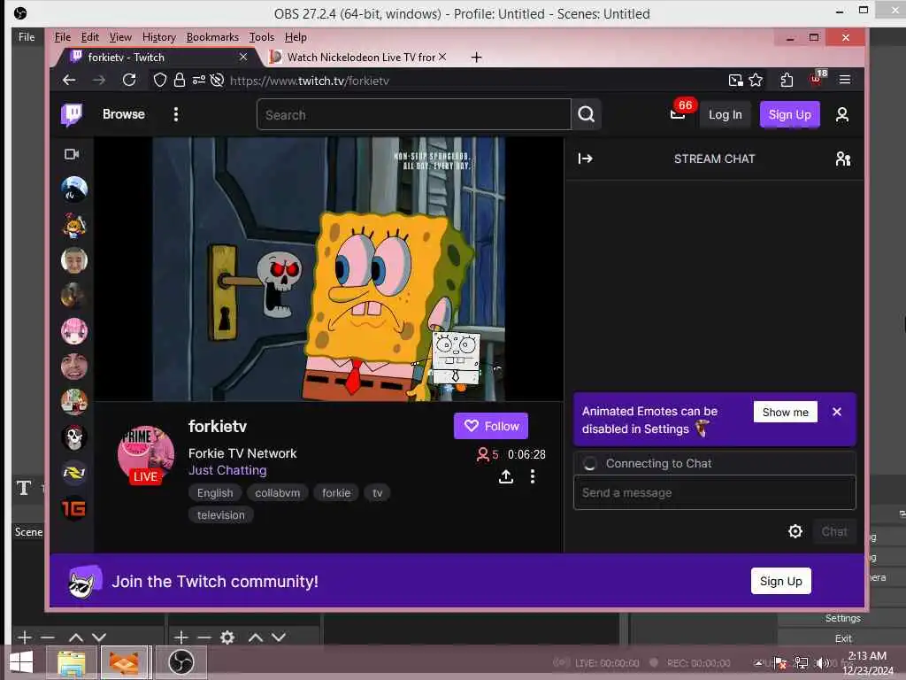The height and width of the screenshot is (680, 906).
Task: Open chat settings gear icon
Action: [x=795, y=531]
